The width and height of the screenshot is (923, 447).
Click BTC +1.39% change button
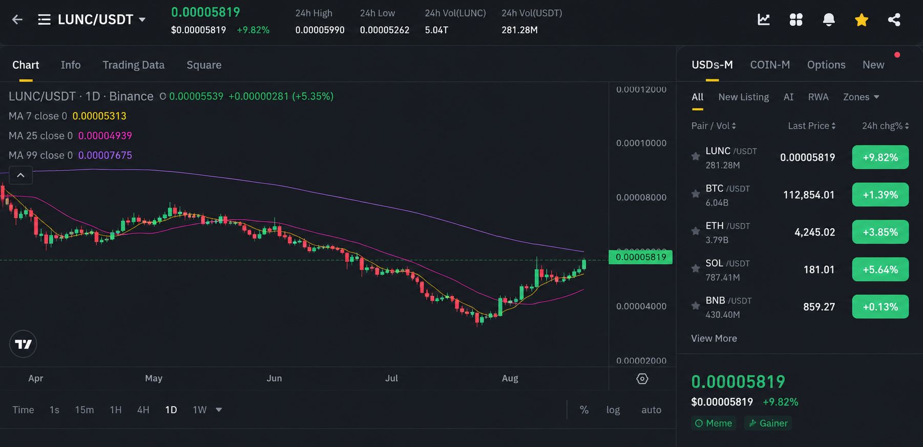[880, 195]
